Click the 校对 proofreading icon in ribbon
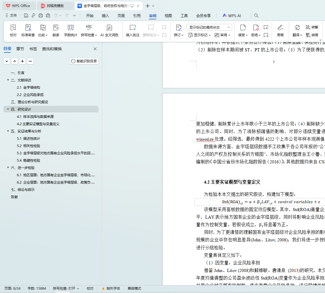Screen dimensions: 325x293 tap(13, 28)
